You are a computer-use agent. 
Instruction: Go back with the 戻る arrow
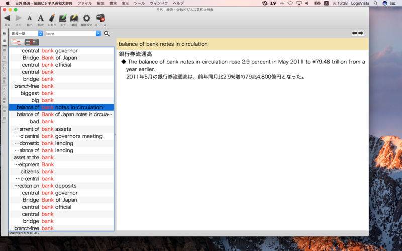coord(7,18)
